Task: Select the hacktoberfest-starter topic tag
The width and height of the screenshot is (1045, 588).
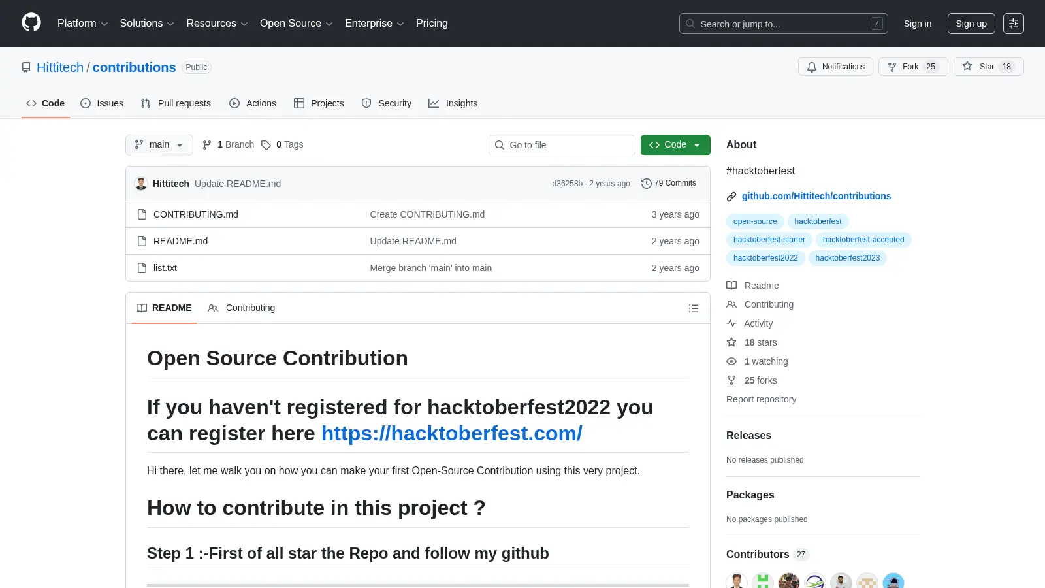Action: [x=769, y=240]
